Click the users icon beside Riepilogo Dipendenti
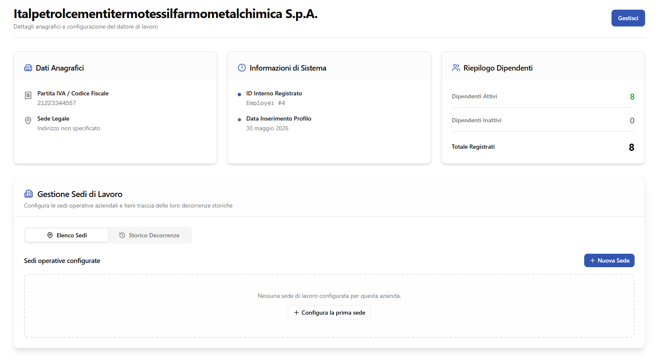This screenshot has height=360, width=664. pyautogui.click(x=456, y=68)
